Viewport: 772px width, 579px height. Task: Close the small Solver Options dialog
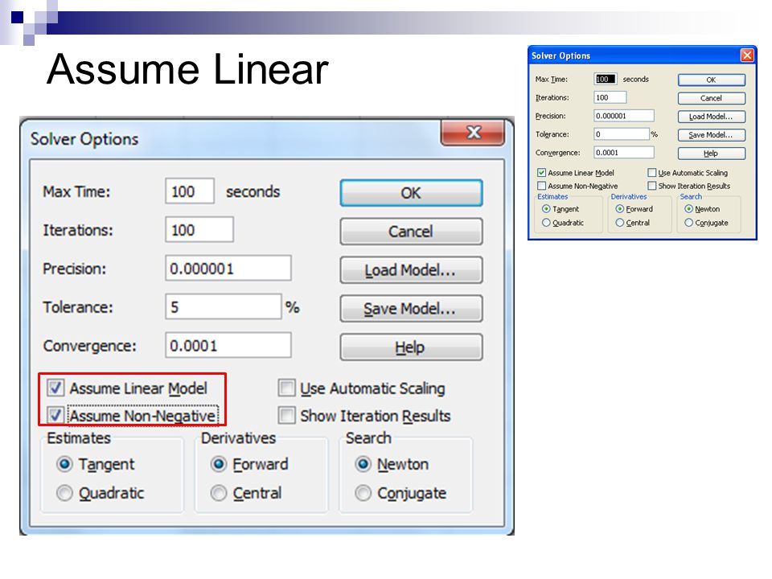pos(747,55)
